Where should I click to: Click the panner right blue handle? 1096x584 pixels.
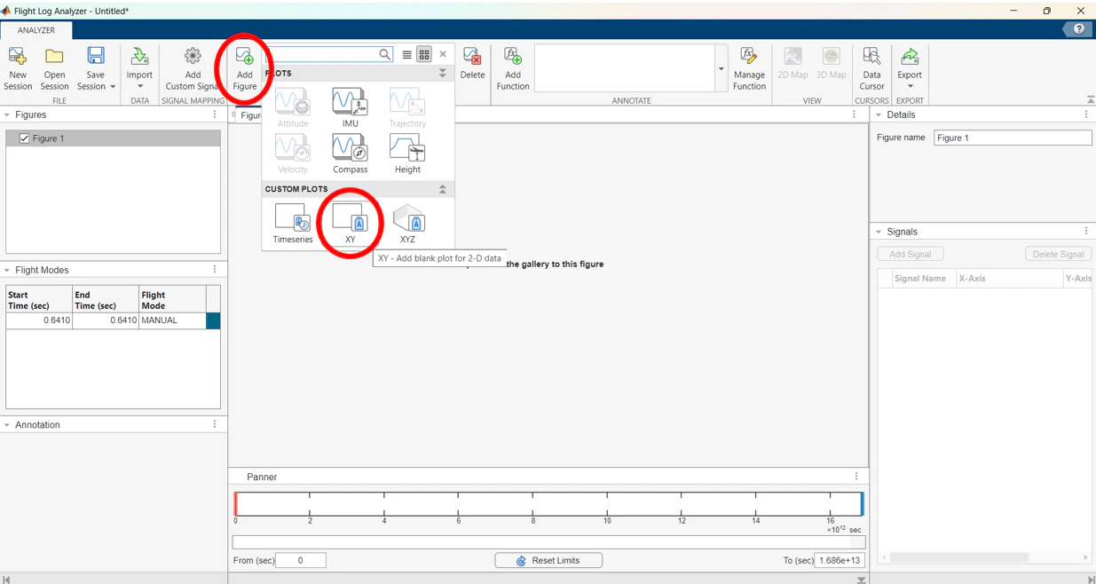pos(862,503)
